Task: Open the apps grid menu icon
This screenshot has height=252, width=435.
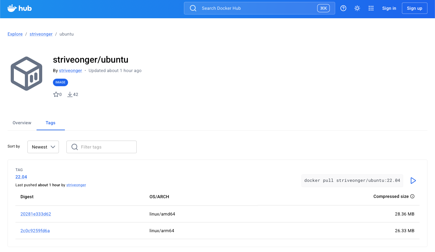Action: pyautogui.click(x=371, y=8)
